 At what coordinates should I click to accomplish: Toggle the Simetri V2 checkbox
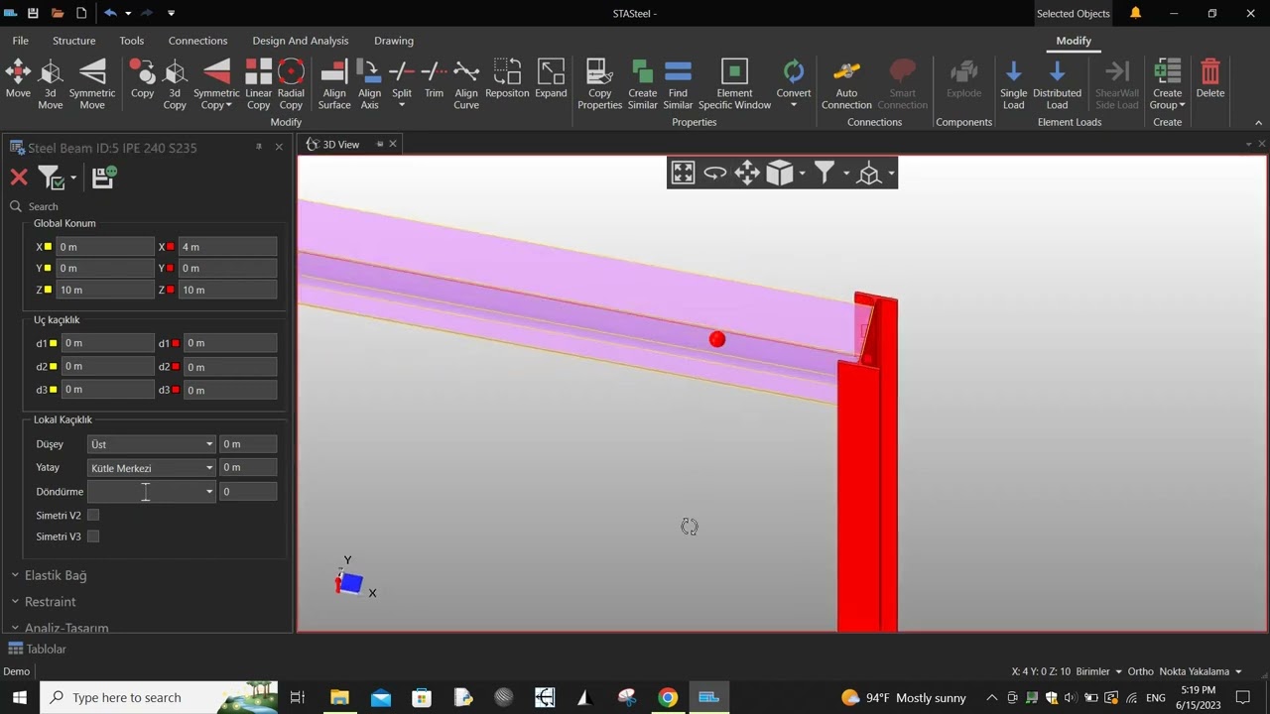pyautogui.click(x=93, y=515)
